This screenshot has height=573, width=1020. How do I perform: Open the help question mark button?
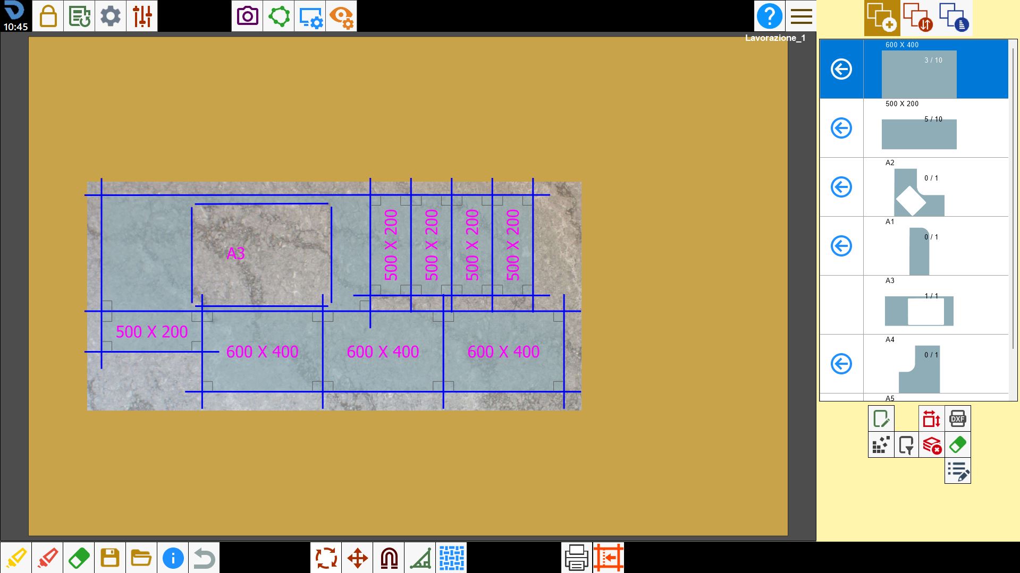[769, 16]
